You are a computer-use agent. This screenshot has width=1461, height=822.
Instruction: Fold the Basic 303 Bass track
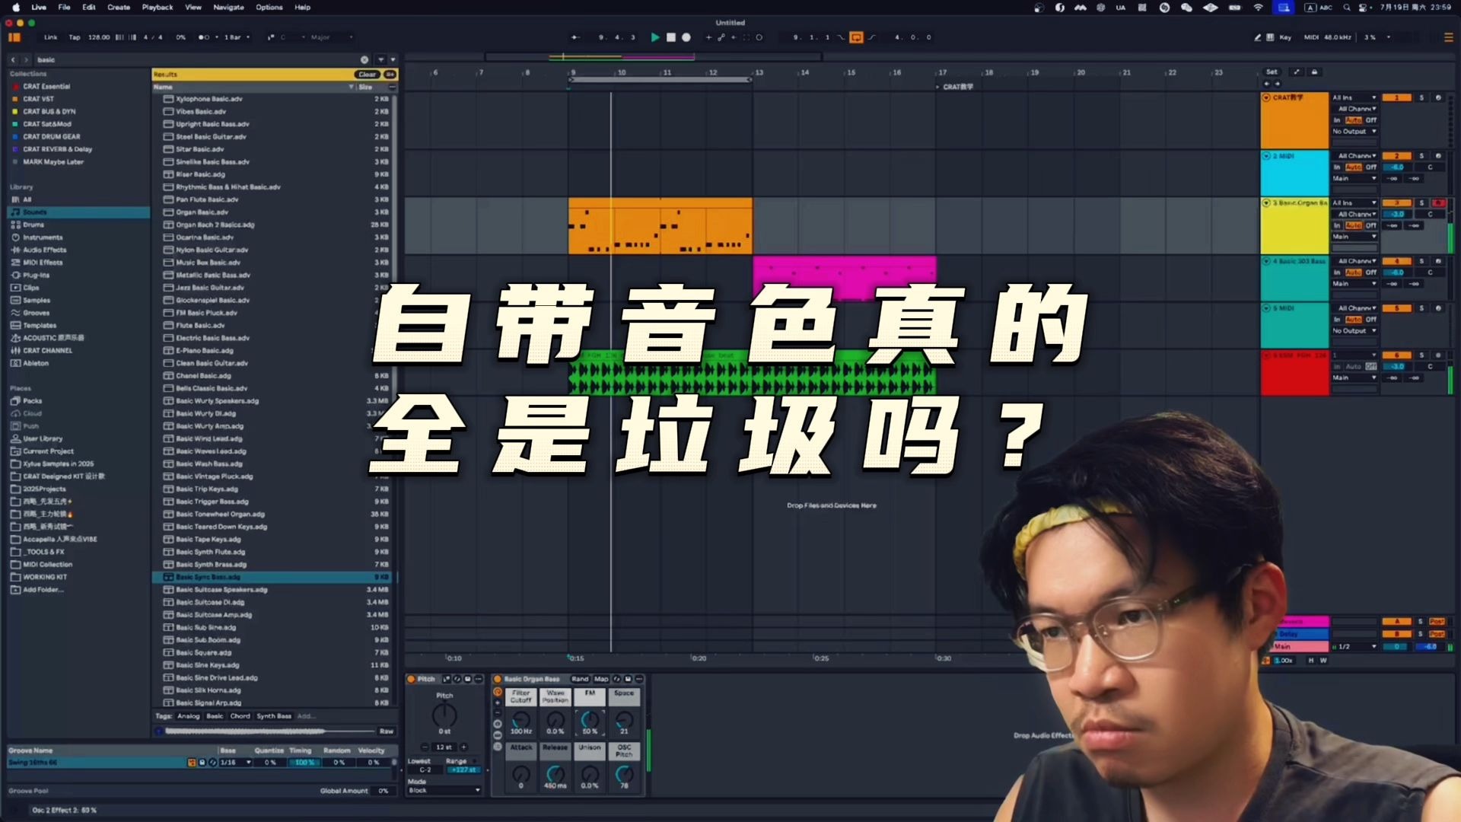[x=1266, y=261]
